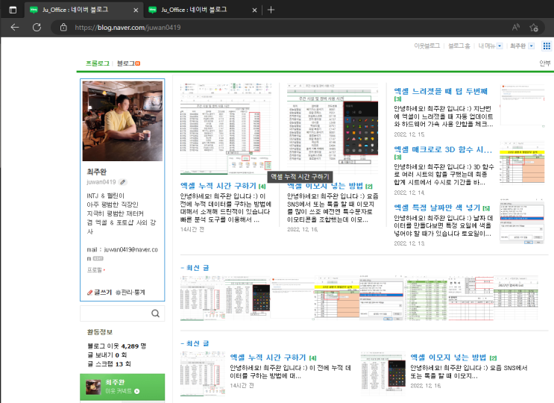Select the first Ju_Office browser tab

[x=84, y=10]
